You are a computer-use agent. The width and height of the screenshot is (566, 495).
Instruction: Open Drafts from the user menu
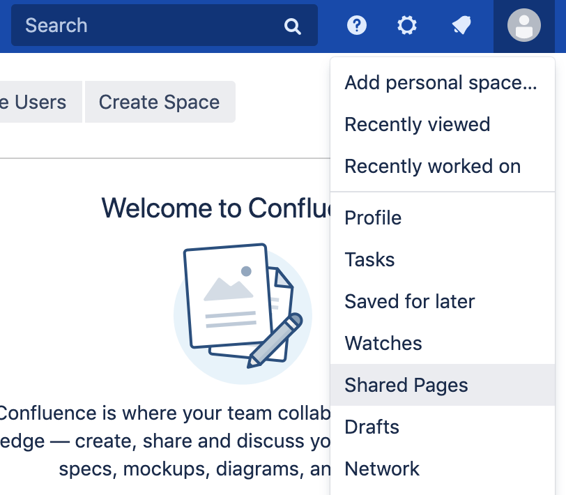(442, 427)
